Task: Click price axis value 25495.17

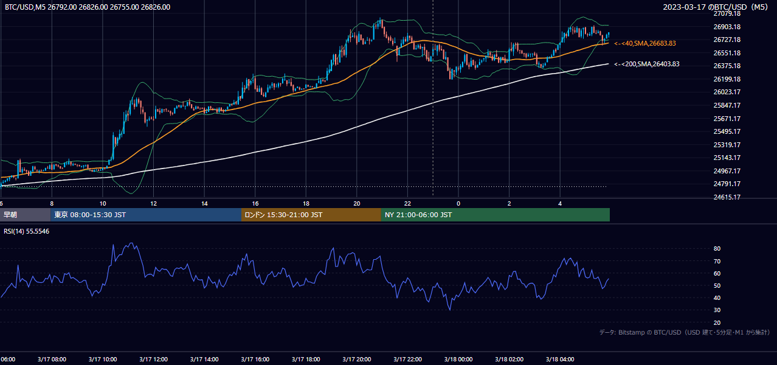Action: coord(727,131)
